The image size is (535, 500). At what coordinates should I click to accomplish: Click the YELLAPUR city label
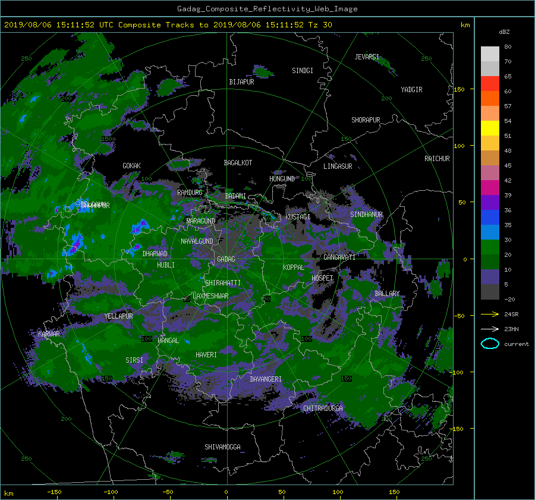118,316
